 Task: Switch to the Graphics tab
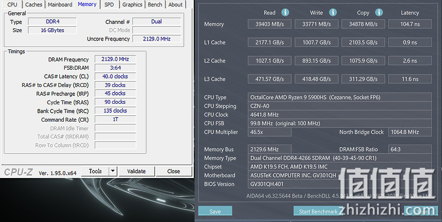coord(132,4)
